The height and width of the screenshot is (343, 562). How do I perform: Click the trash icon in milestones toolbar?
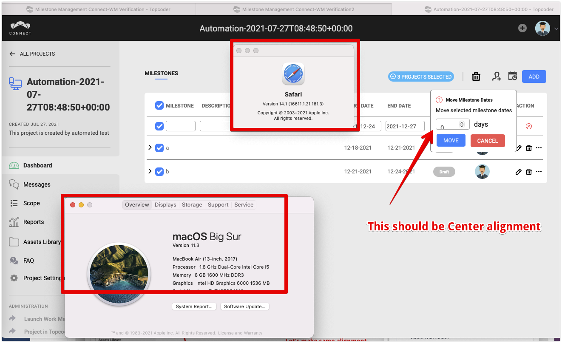(x=476, y=77)
